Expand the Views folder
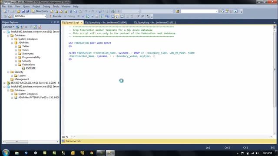Viewport: 278px width, 156px height. click(16, 50)
